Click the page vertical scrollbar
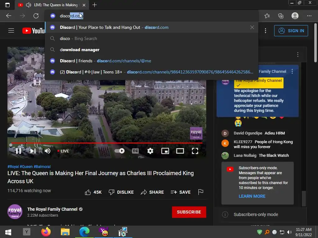The height and width of the screenshot is (238, 318). tap(316, 43)
